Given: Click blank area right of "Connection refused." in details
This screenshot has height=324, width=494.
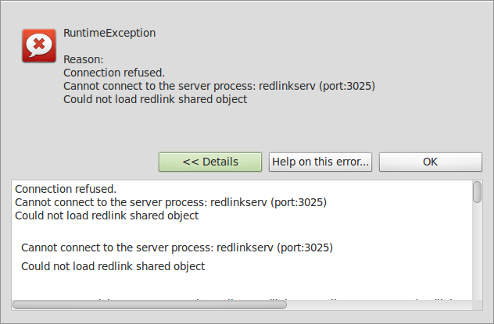Looking at the screenshot, I should 313,189.
